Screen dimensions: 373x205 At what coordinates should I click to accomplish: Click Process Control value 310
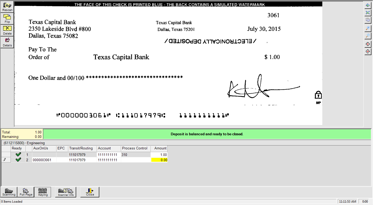coord(136,155)
